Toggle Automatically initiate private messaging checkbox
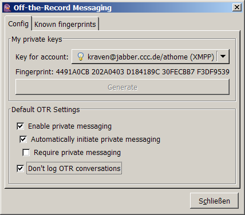 click(23, 140)
